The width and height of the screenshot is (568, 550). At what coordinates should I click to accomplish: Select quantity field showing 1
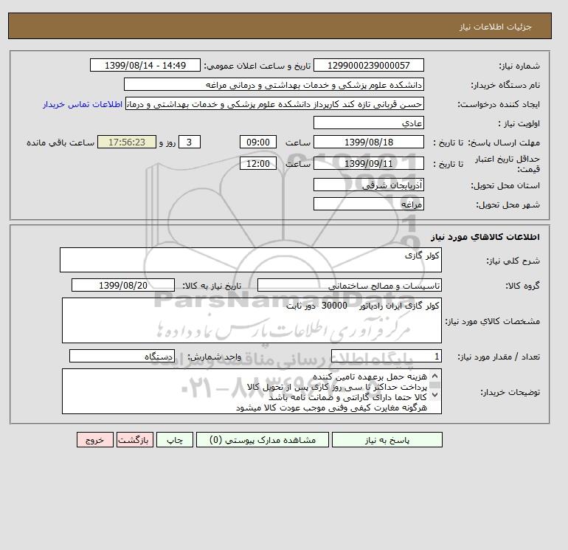pyautogui.click(x=386, y=357)
